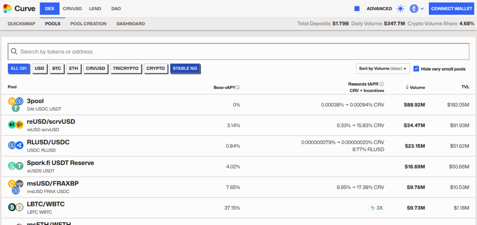Click Spark.fi volume $16.69M

coord(414,167)
